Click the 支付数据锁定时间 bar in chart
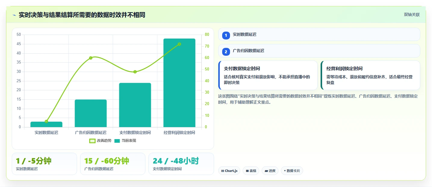 [135, 105]
